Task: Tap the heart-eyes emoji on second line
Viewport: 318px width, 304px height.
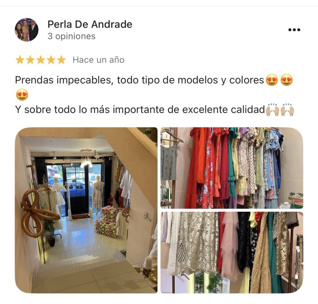Action: (x=22, y=95)
